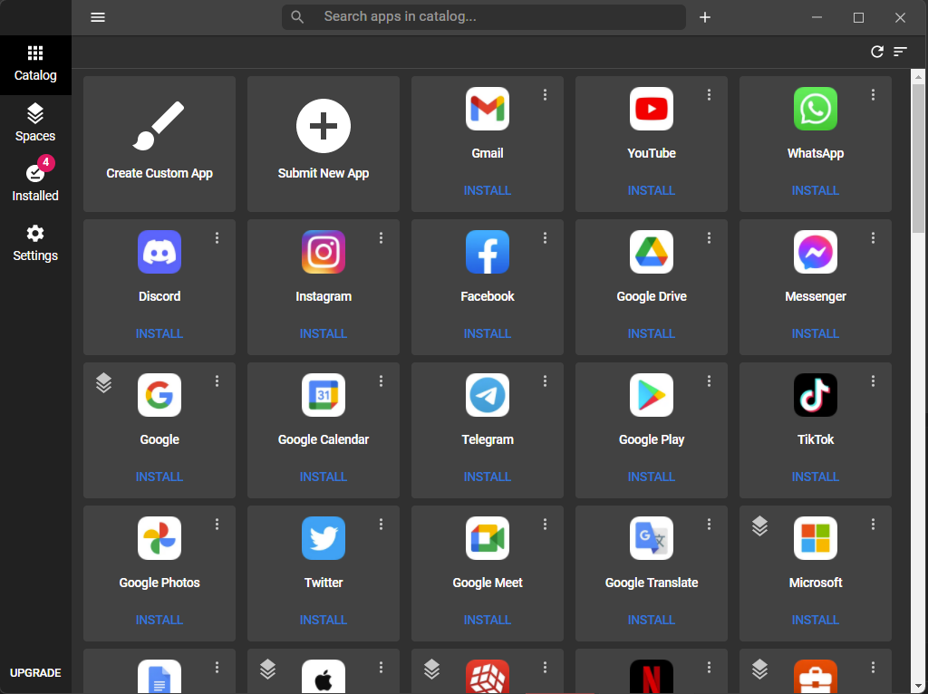Open the three-dot menu on Messenger card
928x694 pixels.
coord(873,238)
